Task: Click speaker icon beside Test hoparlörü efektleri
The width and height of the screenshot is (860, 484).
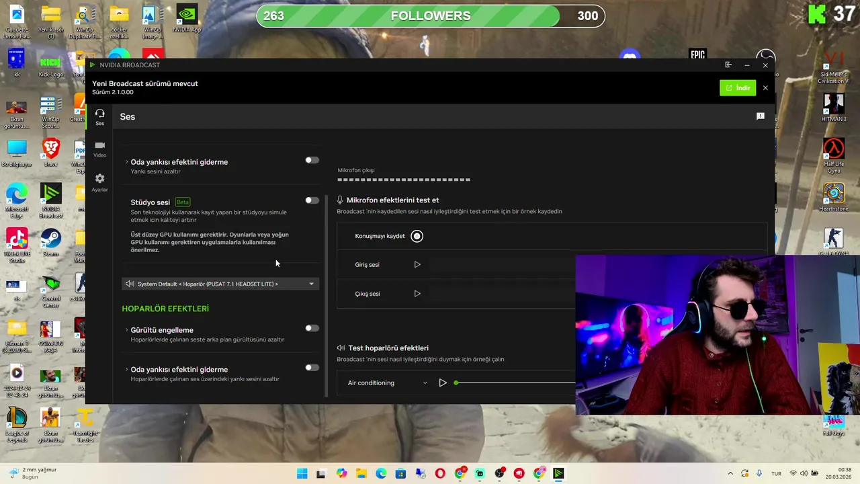Action: 341,348
